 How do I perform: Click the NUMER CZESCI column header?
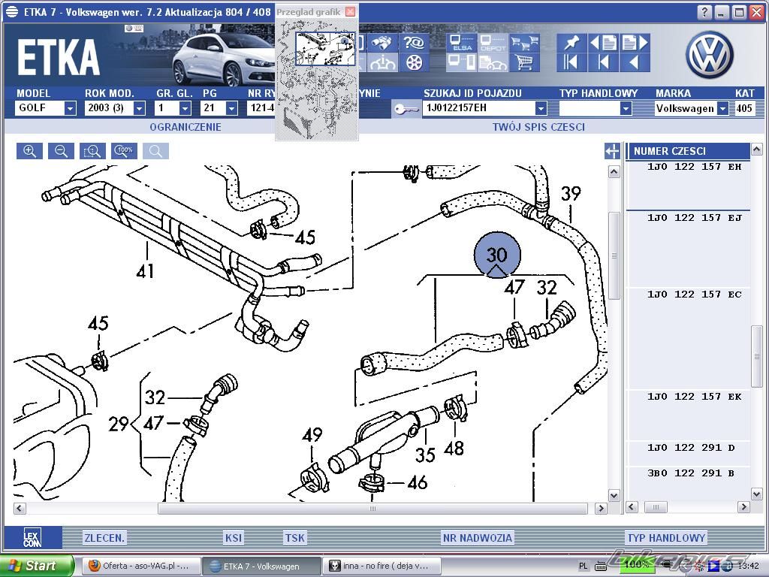click(688, 151)
